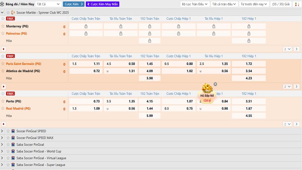Viewport: 302px width, 170px height.
Task: Expand Saba Soccer PinGoal - Virtual League
Action: 2,158
